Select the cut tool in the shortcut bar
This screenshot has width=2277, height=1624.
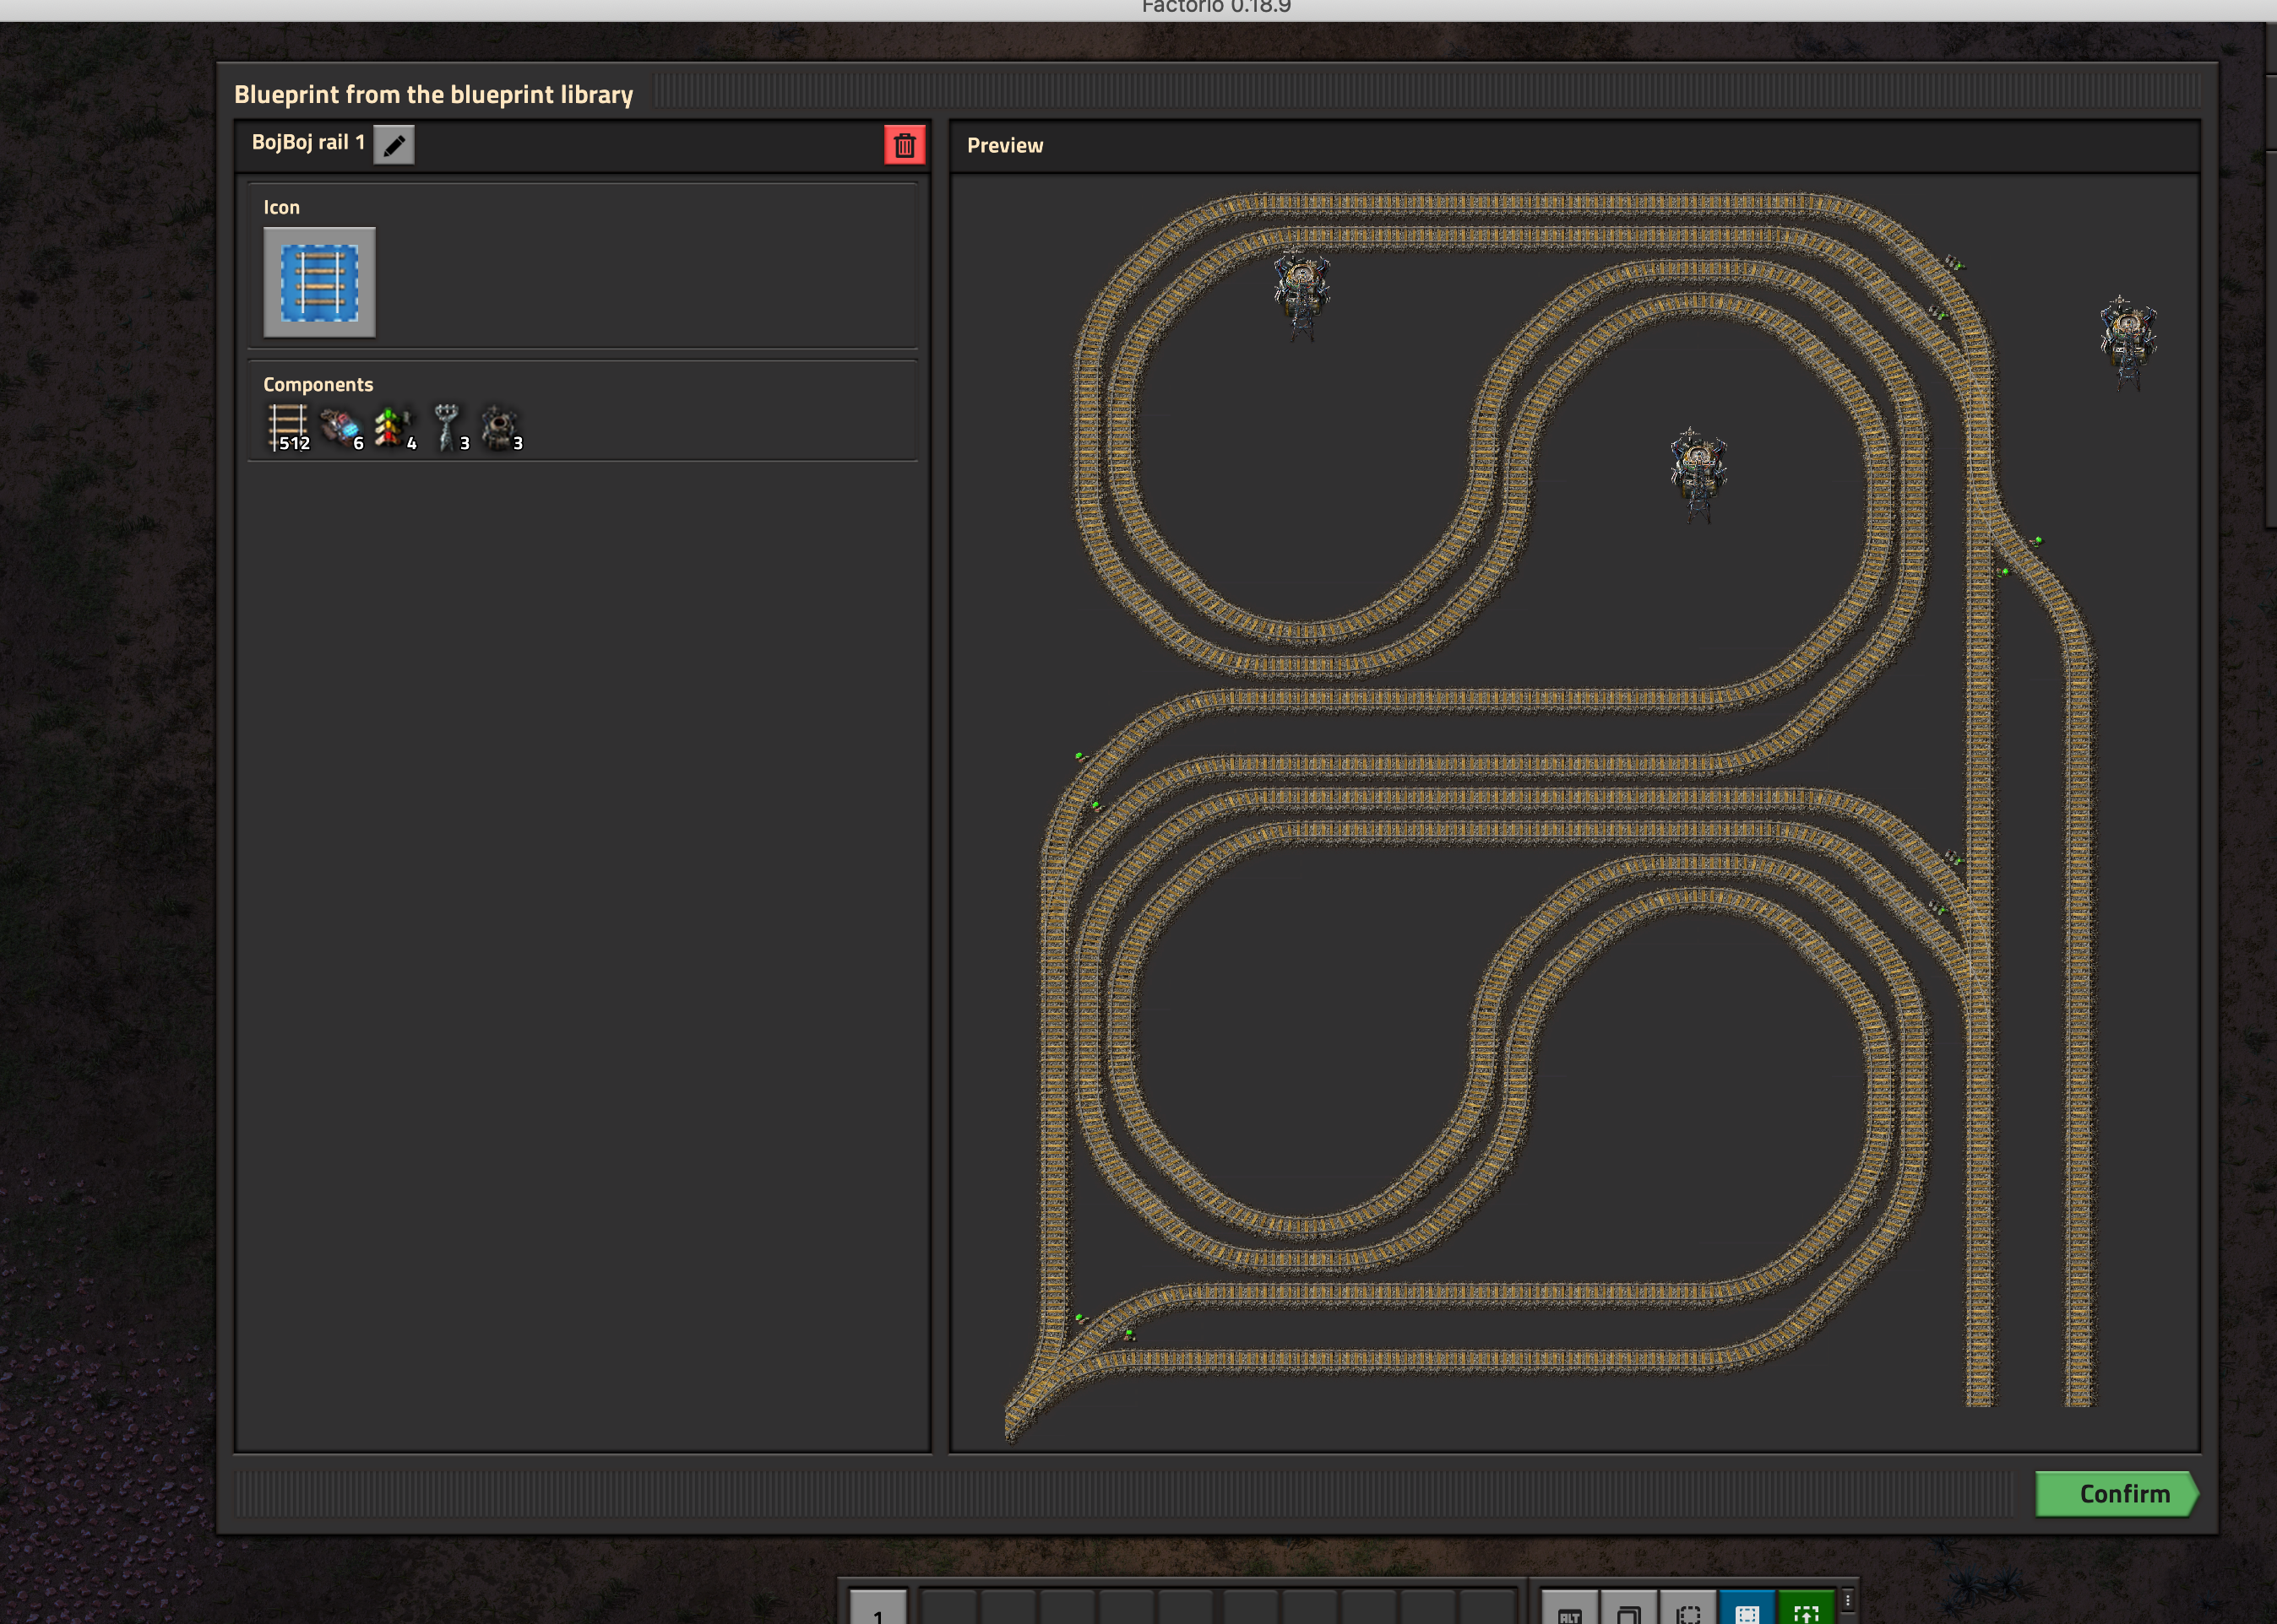pos(1687,1609)
